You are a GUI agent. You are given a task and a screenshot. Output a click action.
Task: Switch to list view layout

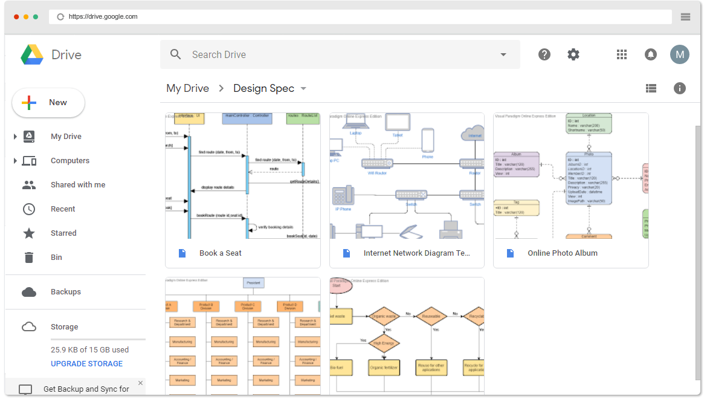coord(651,88)
